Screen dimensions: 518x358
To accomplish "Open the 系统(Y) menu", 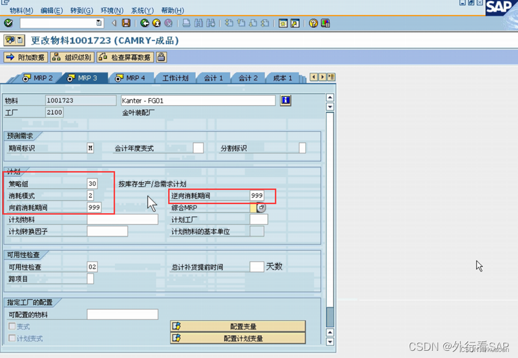I will (143, 10).
